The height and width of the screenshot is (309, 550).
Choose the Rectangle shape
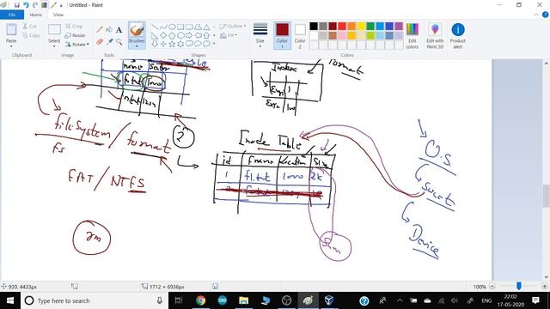click(x=180, y=27)
